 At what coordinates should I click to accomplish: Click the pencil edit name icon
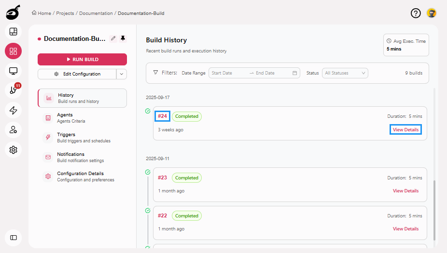point(113,38)
